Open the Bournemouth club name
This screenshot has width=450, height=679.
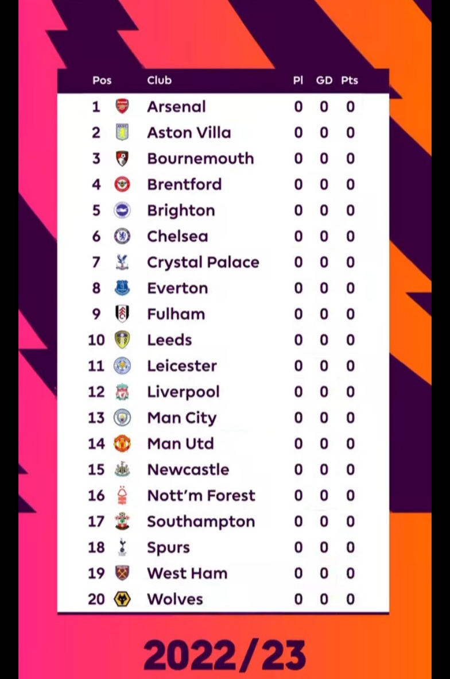200,159
